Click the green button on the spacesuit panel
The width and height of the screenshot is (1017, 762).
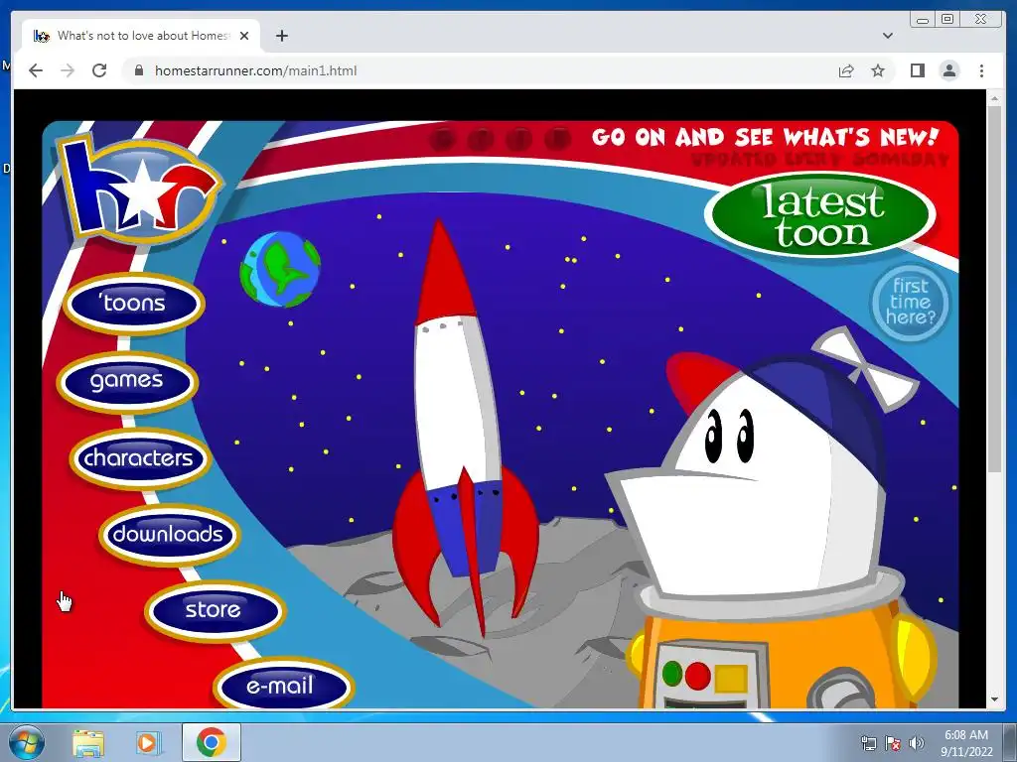(x=672, y=674)
